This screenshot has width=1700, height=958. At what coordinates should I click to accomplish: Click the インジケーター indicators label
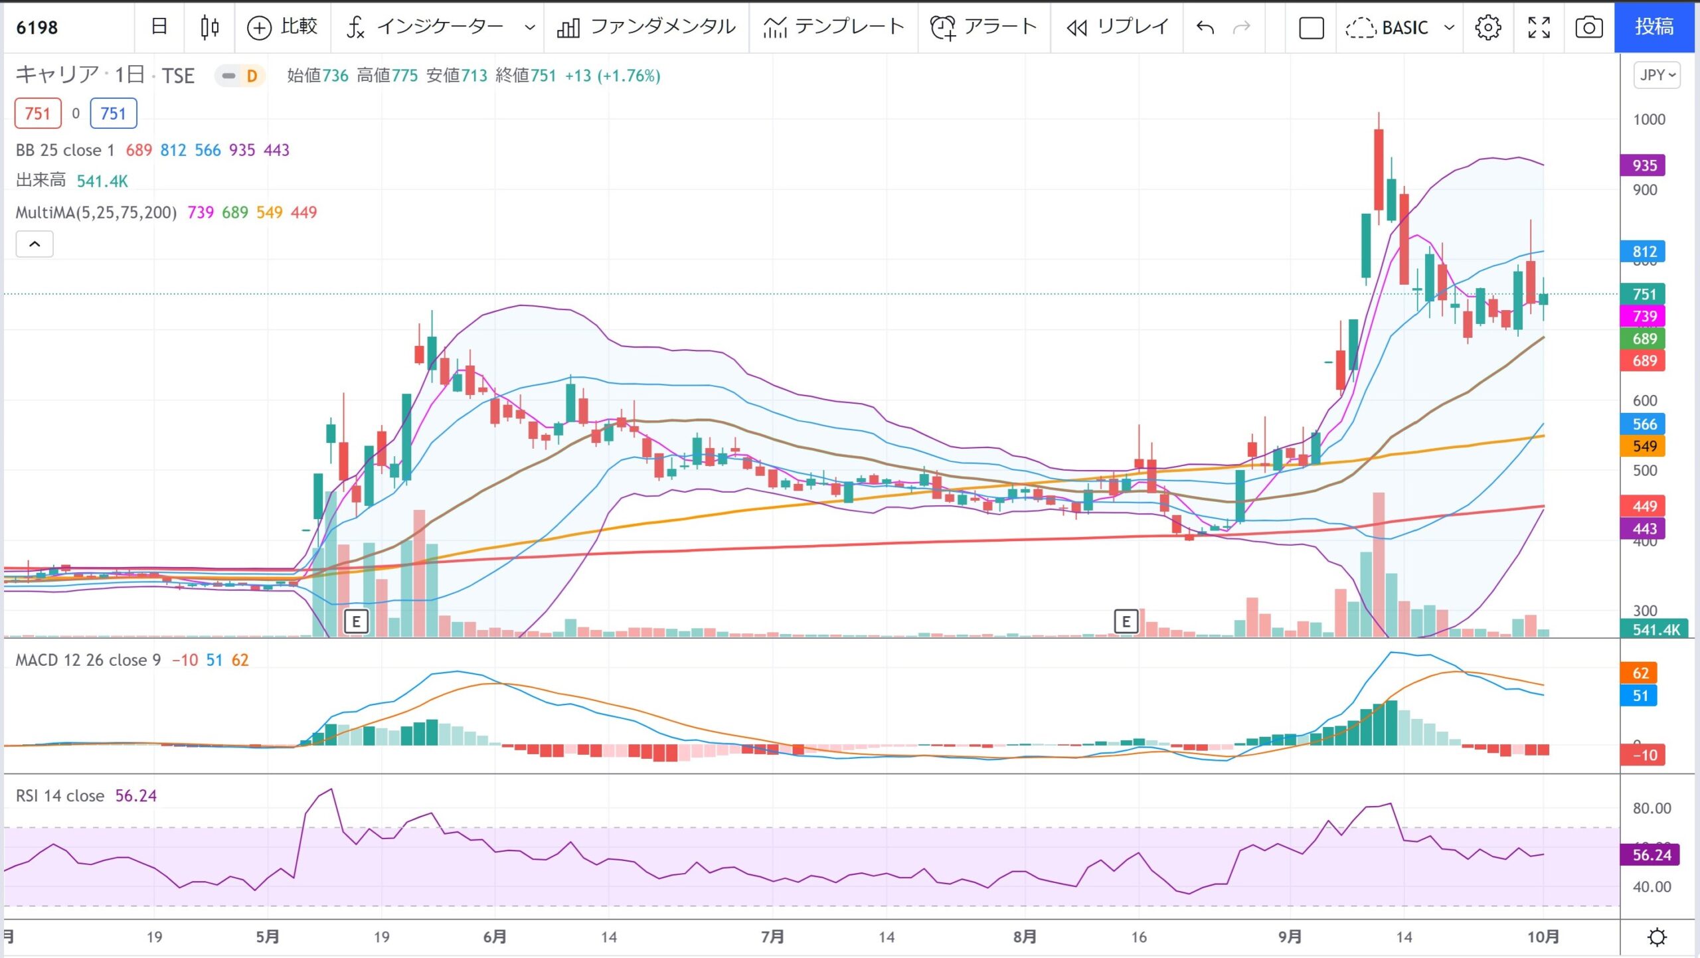tap(440, 27)
